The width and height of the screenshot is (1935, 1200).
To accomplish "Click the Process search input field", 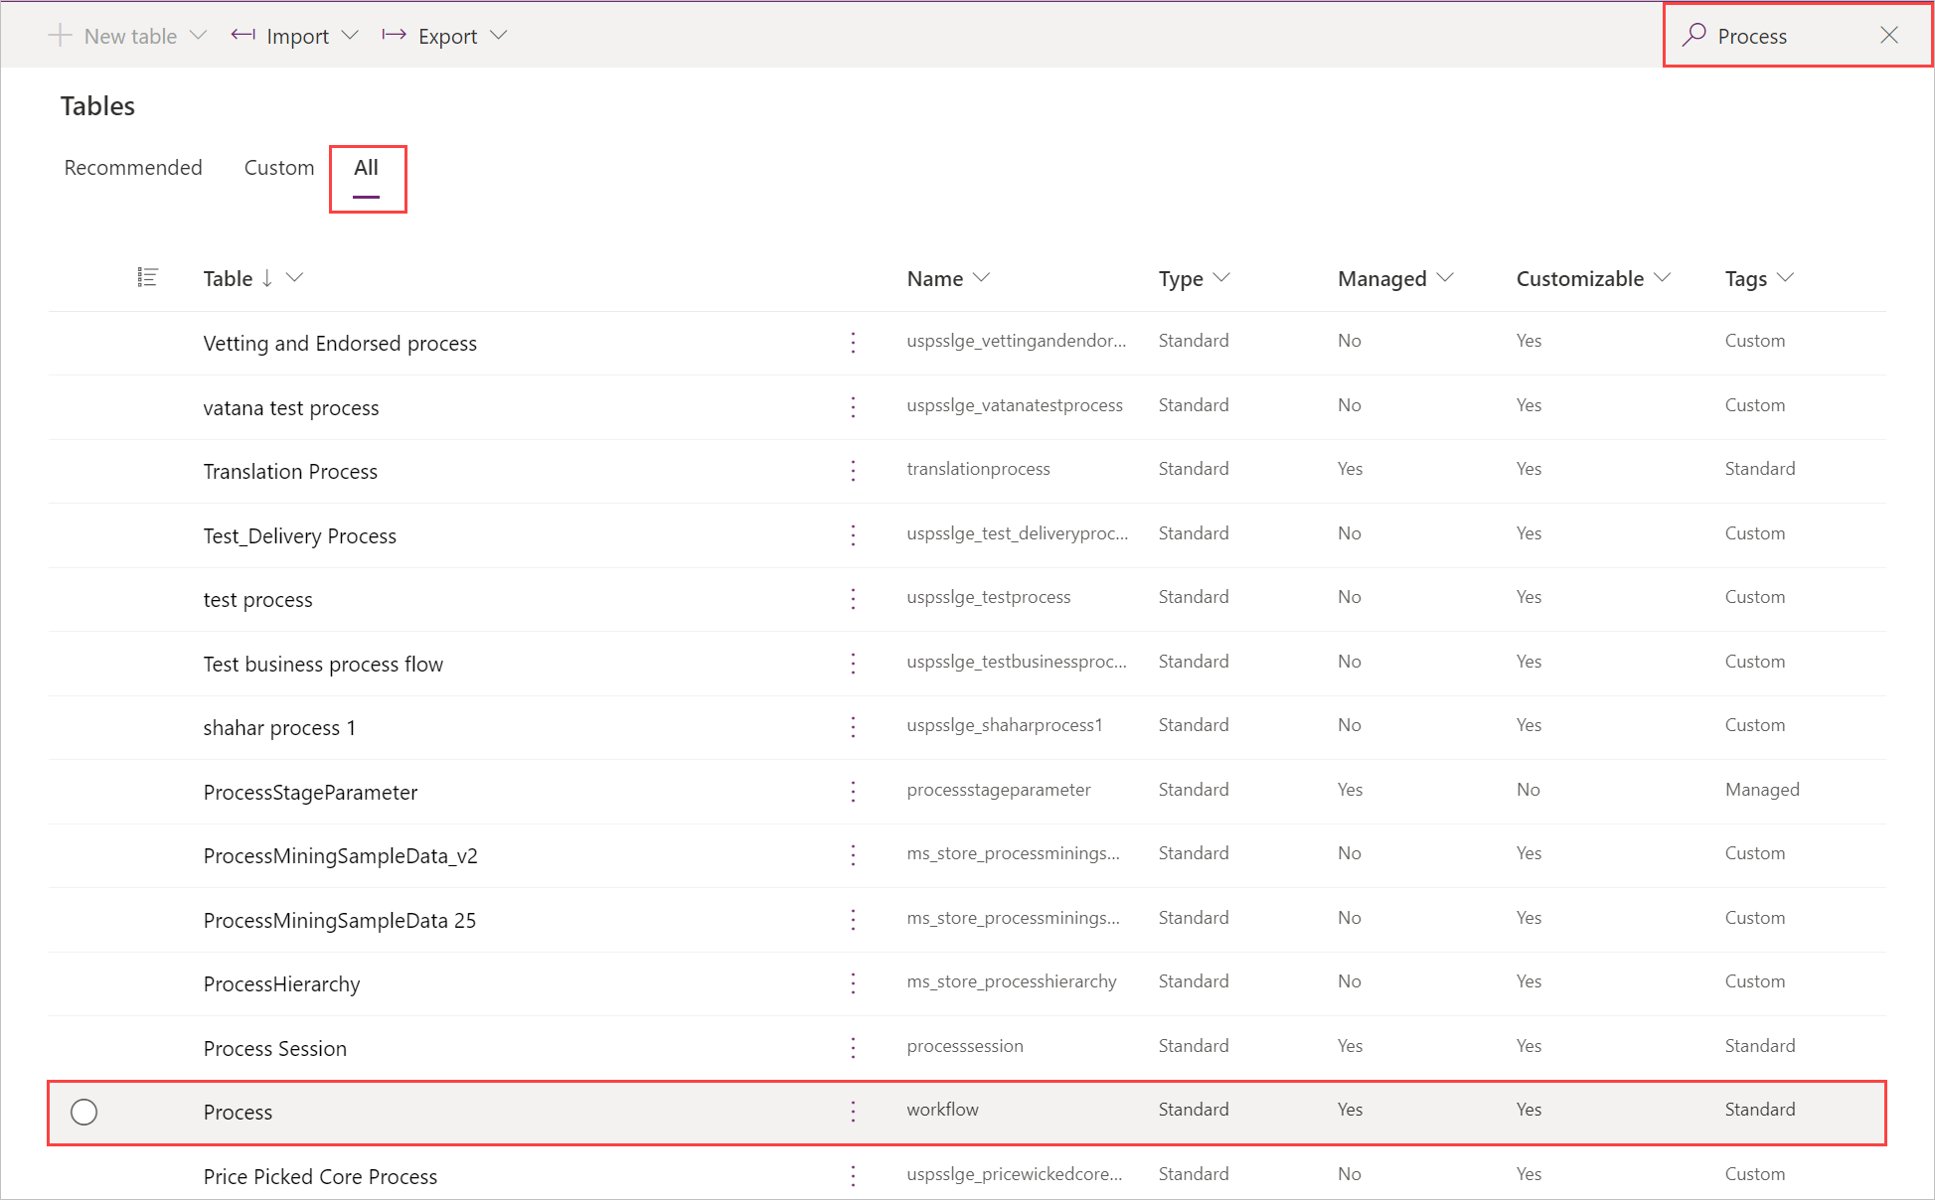I will point(1784,35).
